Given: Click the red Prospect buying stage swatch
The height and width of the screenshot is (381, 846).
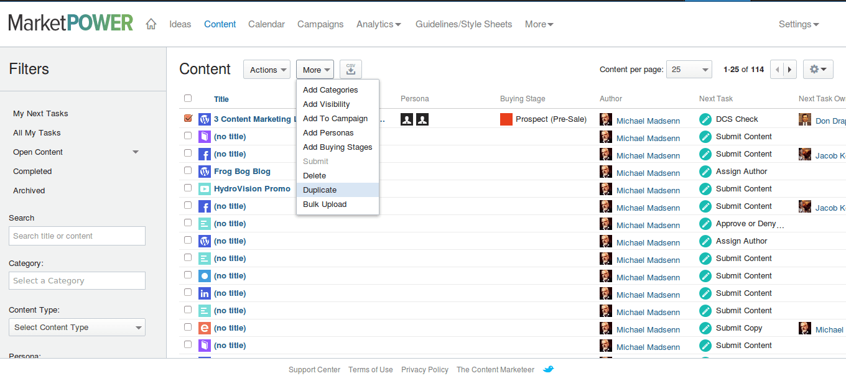Looking at the screenshot, I should pos(506,119).
